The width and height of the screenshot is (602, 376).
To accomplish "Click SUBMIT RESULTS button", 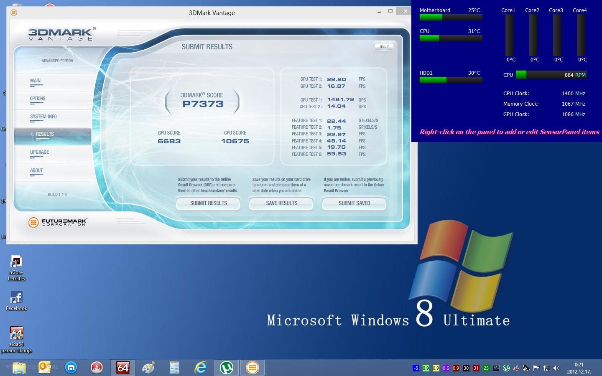I will (208, 203).
